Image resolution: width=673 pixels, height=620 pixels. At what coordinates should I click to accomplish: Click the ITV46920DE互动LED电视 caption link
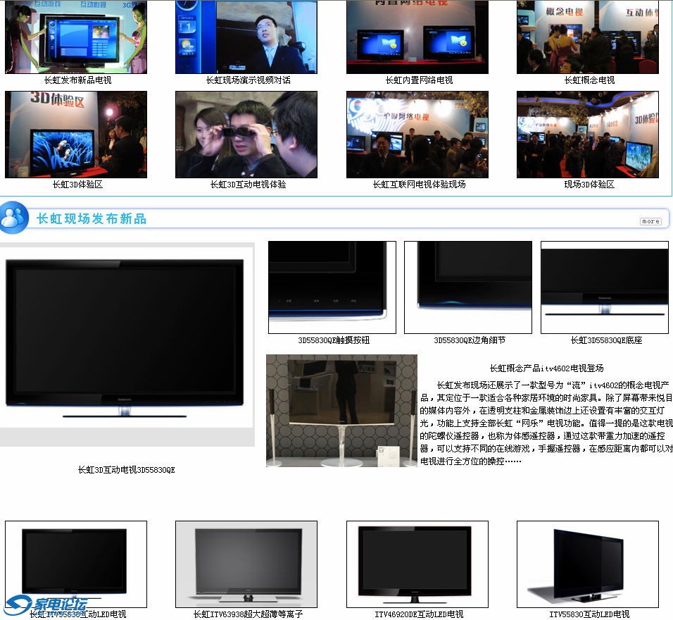tap(419, 614)
